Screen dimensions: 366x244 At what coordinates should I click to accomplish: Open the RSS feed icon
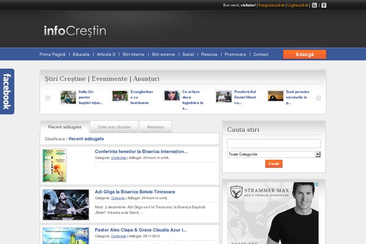click(x=314, y=5)
